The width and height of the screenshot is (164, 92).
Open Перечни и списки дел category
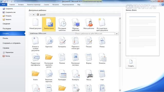coord(75,43)
